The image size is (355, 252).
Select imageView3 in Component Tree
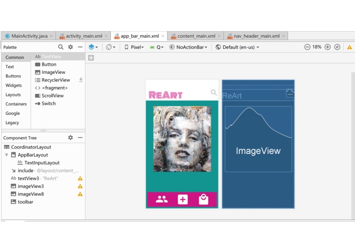tap(43, 186)
